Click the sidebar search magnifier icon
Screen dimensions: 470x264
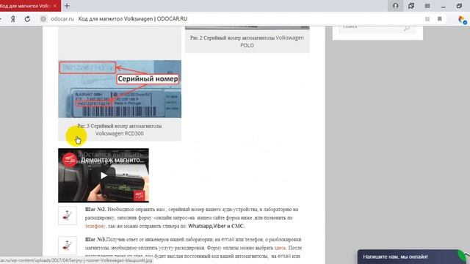click(x=406, y=29)
